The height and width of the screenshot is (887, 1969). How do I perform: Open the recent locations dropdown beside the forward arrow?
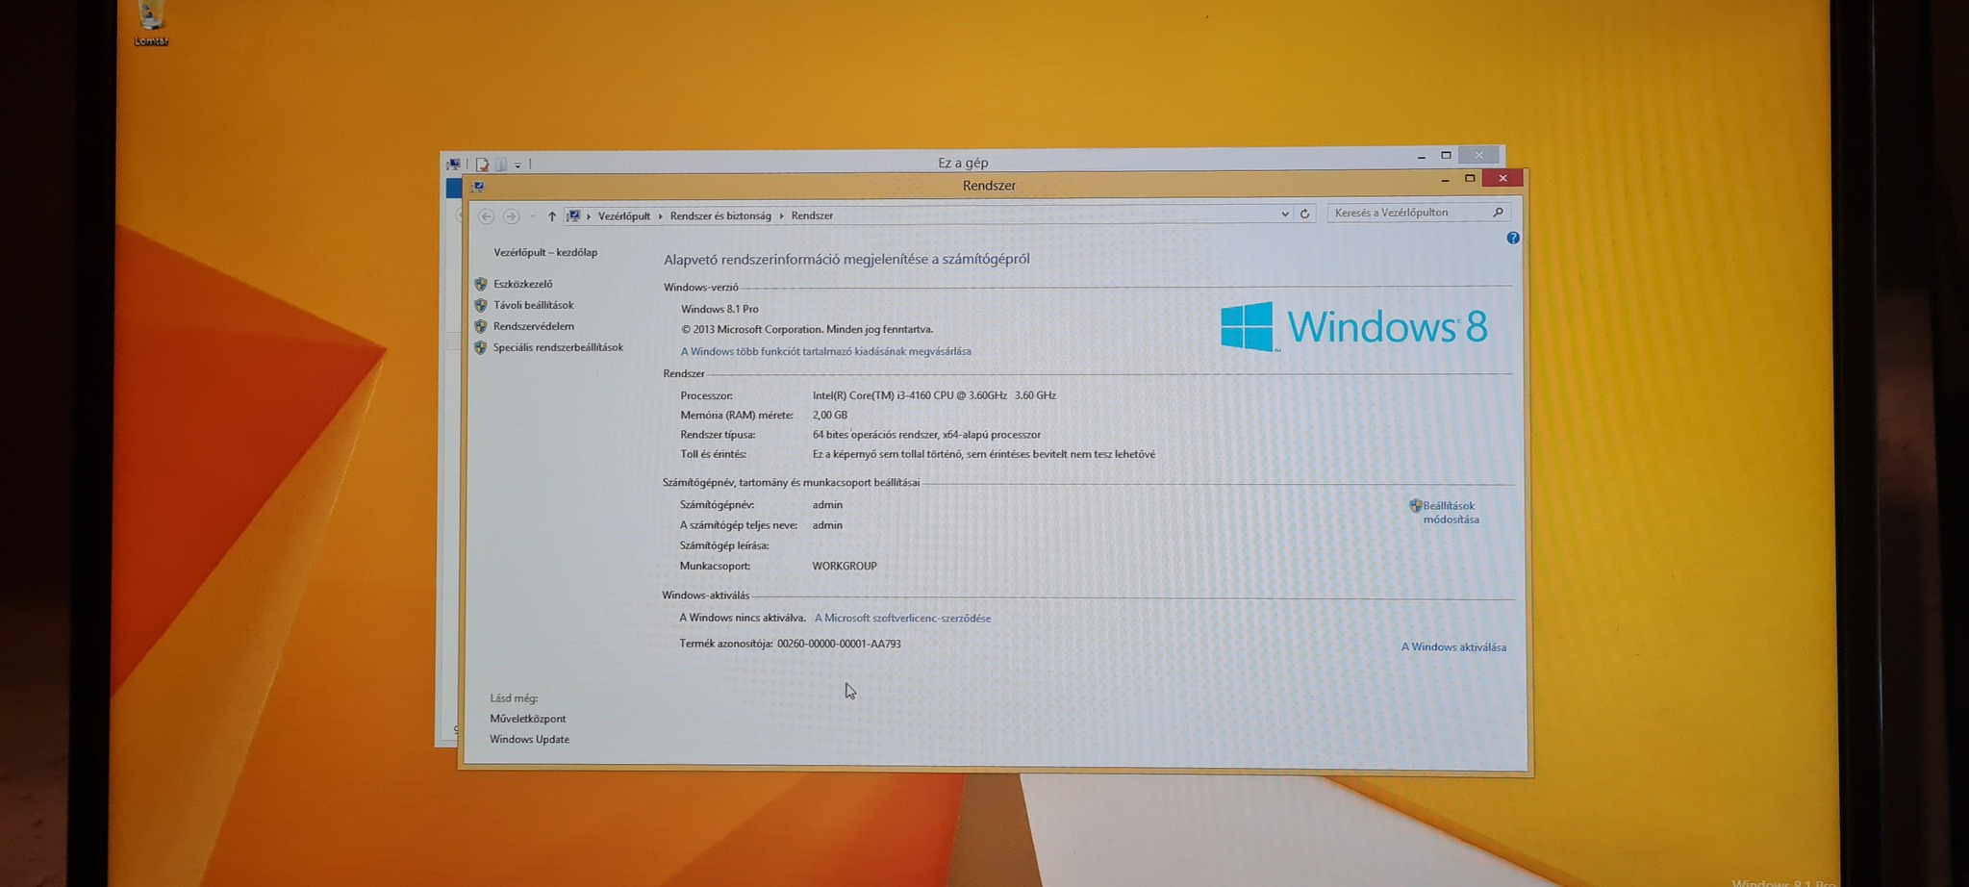[532, 216]
